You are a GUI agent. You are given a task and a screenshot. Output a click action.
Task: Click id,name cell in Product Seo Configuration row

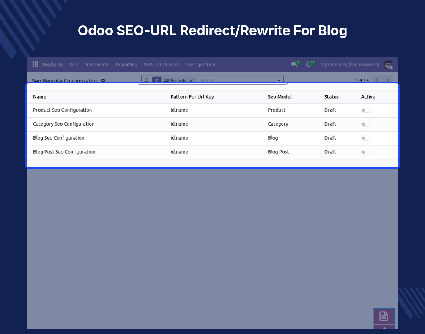coord(179,110)
